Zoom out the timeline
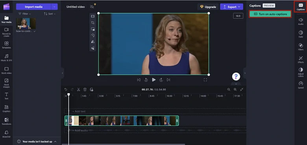Image resolution: width=307 pixels, height=145 pixels. (x=229, y=89)
